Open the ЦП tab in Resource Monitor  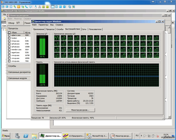(18, 23)
